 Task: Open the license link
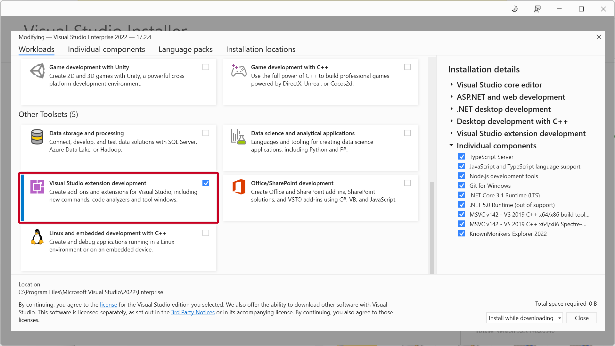point(109,305)
